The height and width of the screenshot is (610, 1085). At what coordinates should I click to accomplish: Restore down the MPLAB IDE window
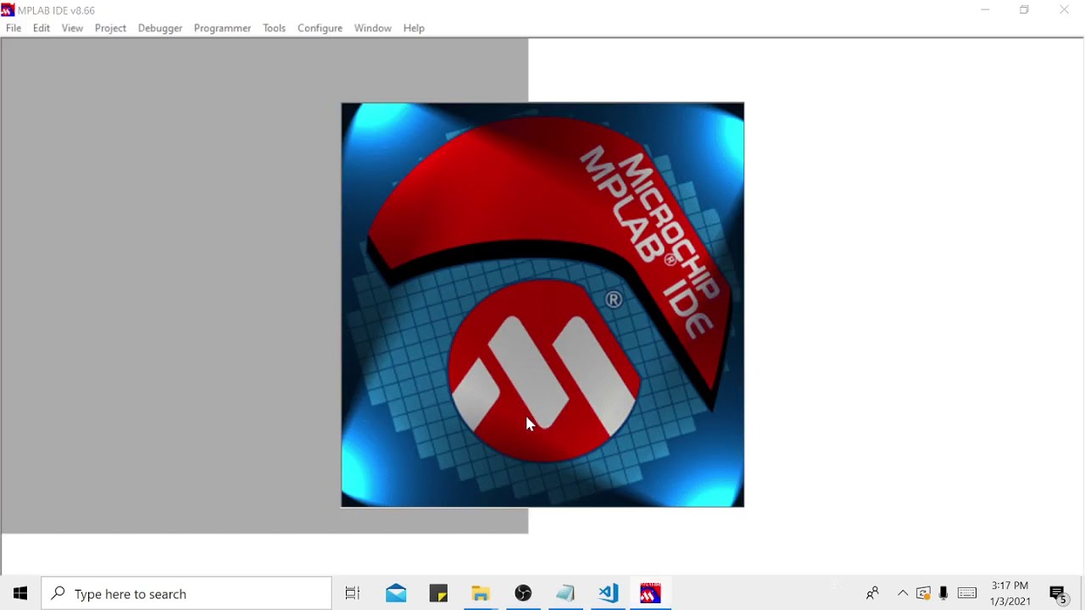click(1024, 10)
